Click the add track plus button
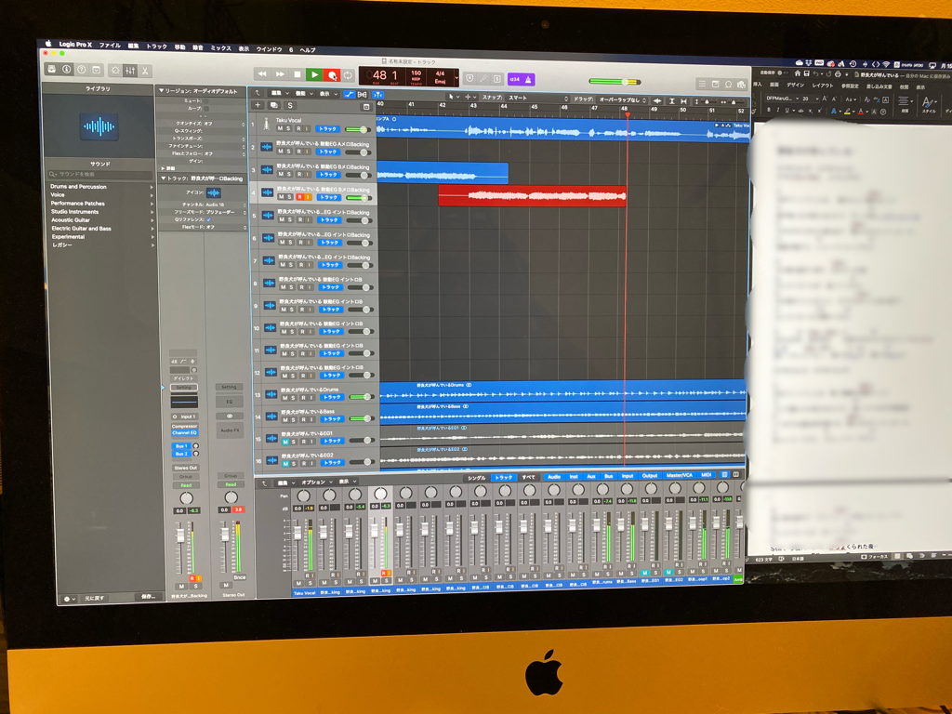 pyautogui.click(x=258, y=105)
